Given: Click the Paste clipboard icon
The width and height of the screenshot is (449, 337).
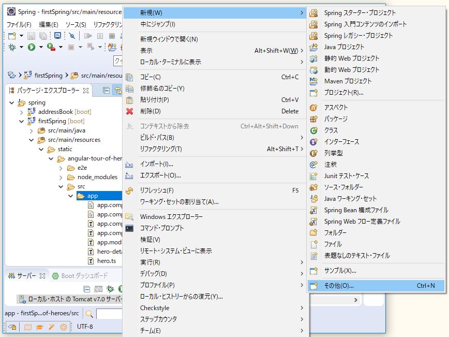Looking at the screenshot, I should (129, 100).
